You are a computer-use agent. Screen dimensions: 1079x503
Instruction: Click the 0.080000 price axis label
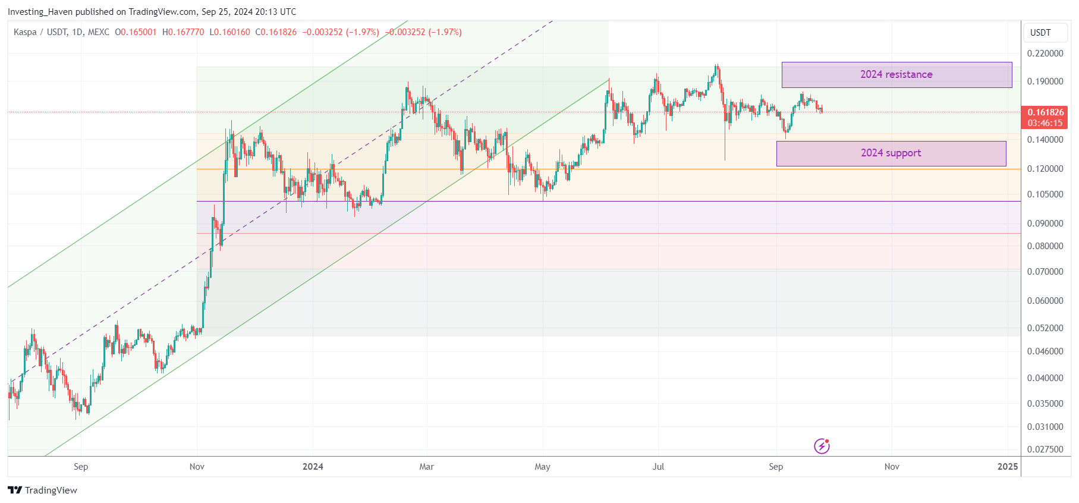pyautogui.click(x=1045, y=246)
